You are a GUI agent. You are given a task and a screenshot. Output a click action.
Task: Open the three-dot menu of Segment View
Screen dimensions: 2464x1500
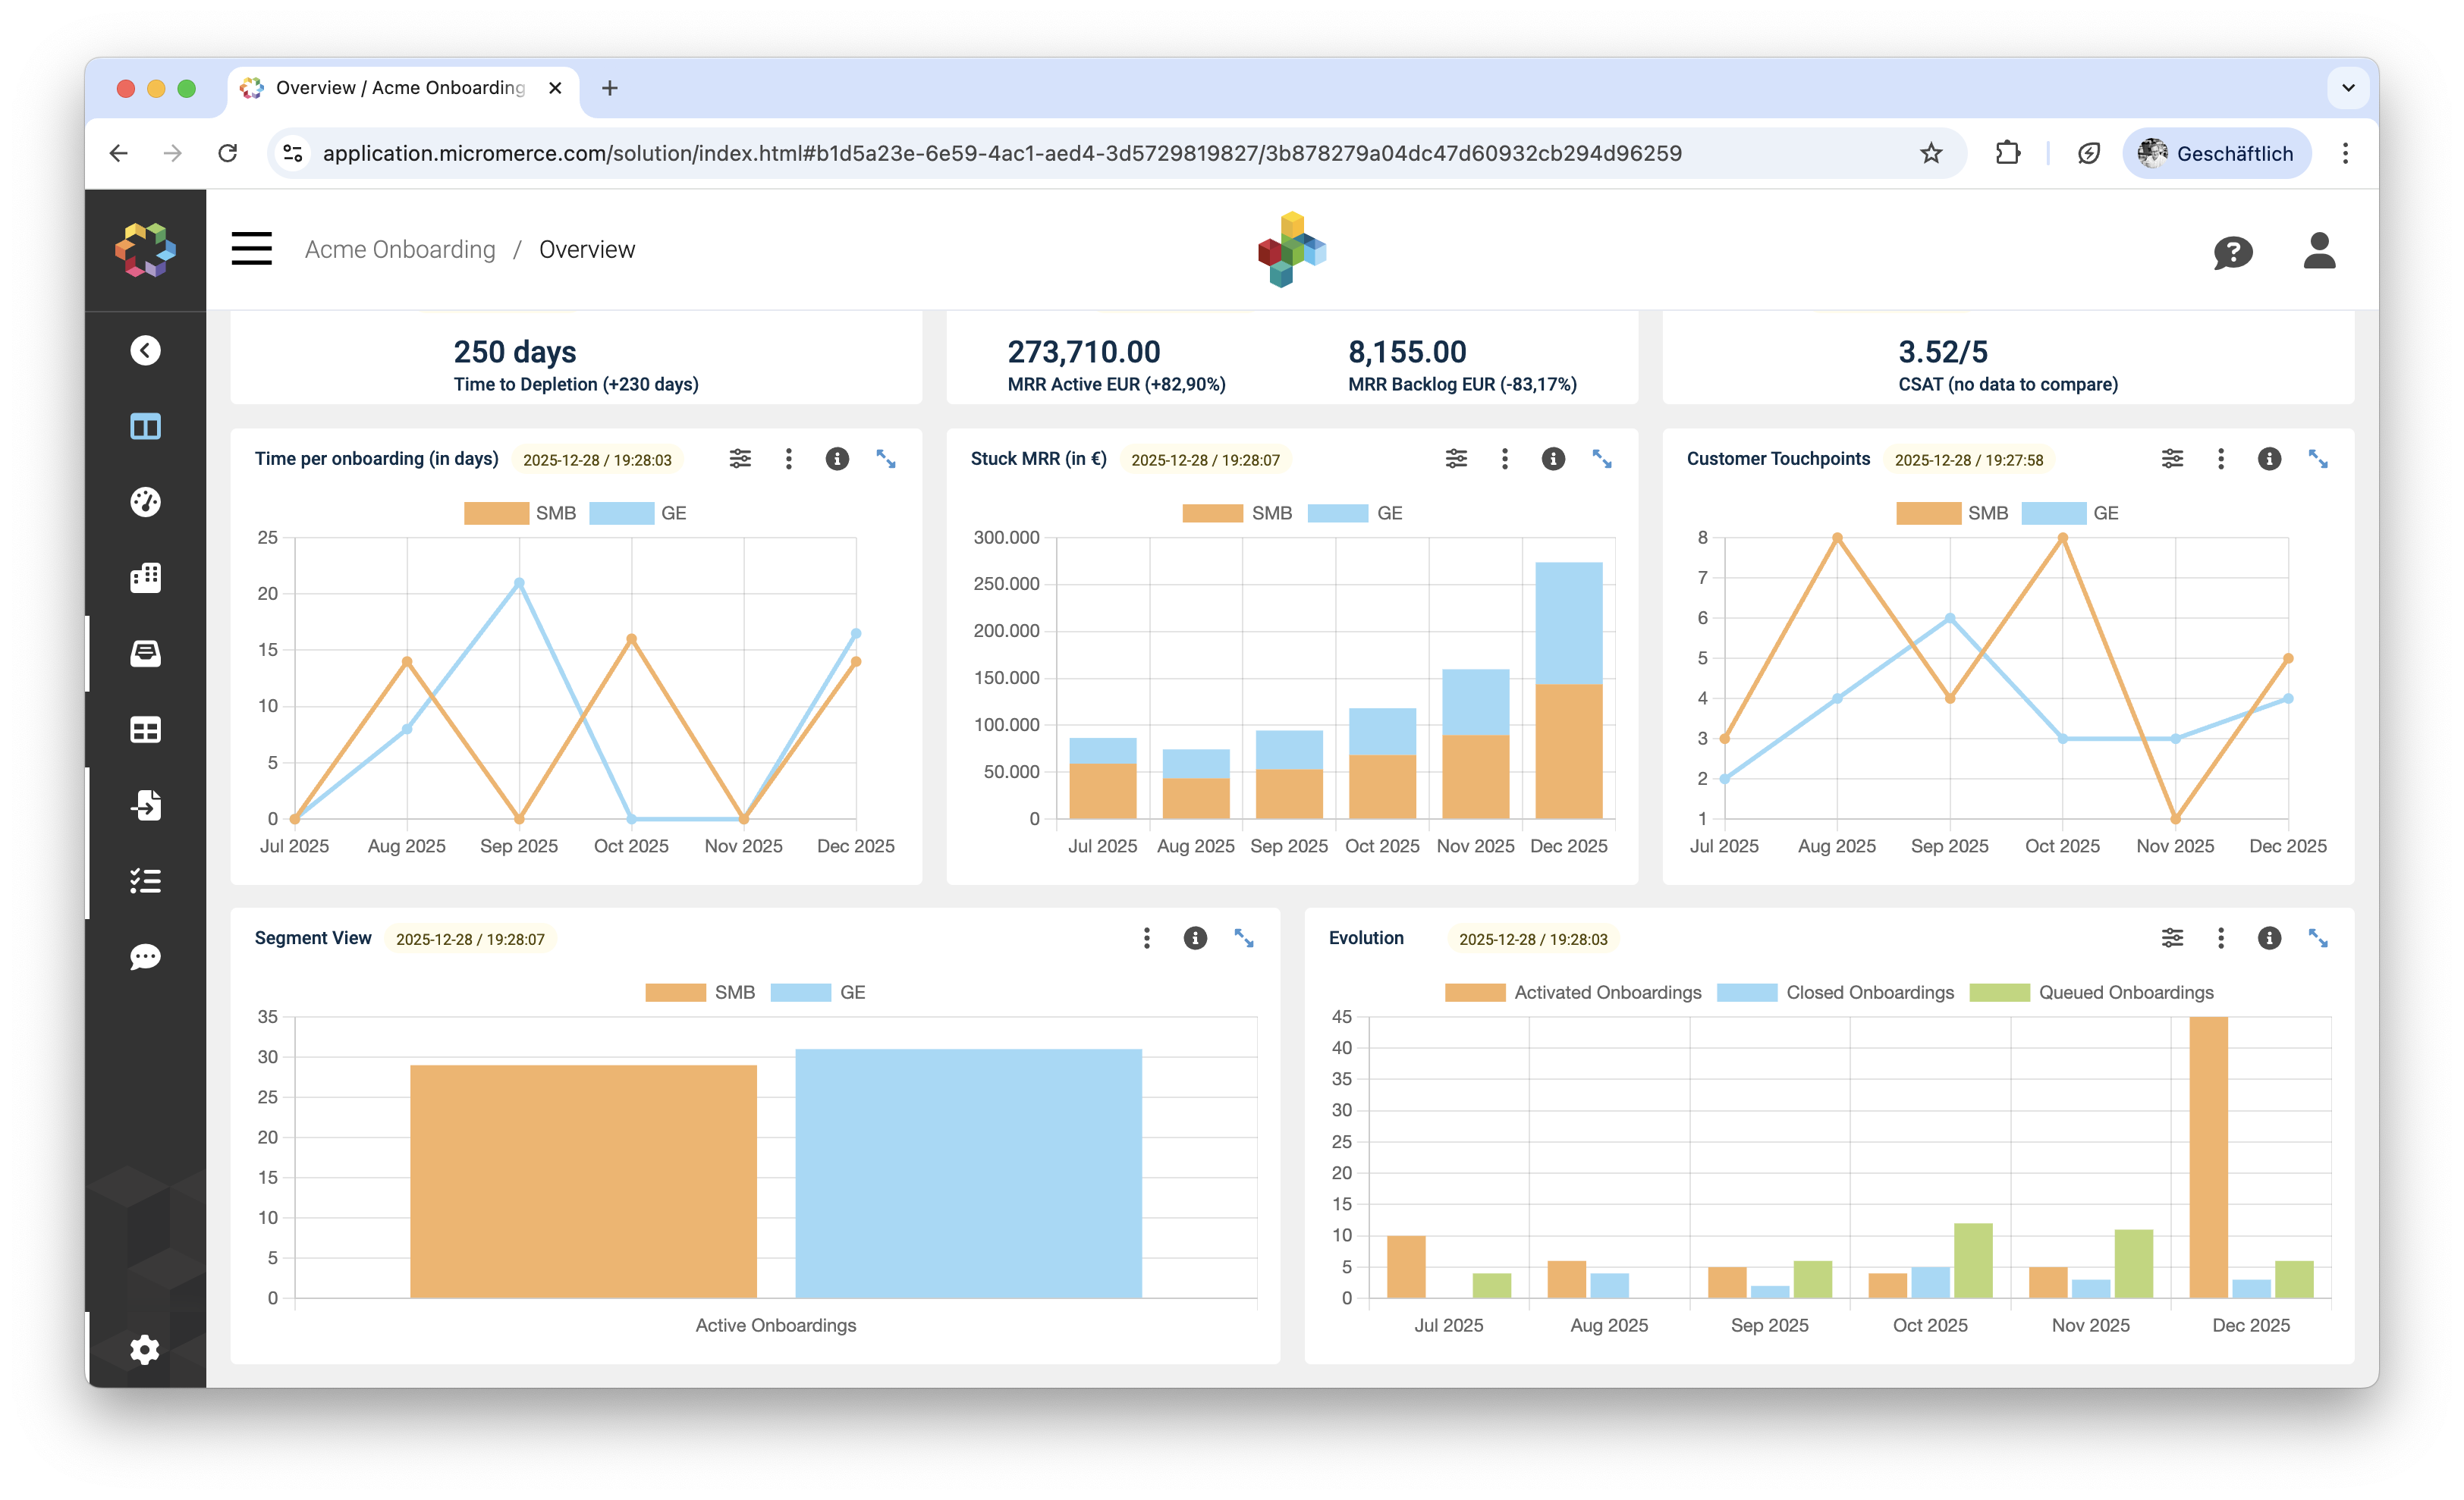coord(1147,937)
